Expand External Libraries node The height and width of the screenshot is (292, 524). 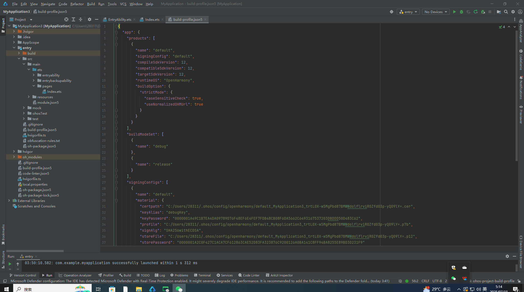pyautogui.click(x=9, y=201)
